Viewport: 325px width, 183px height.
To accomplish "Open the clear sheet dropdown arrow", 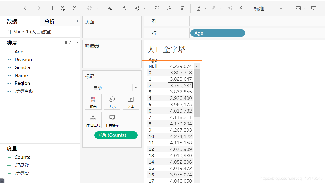I will (144, 8).
